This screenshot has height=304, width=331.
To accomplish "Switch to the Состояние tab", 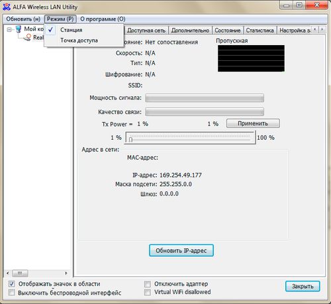I will [x=228, y=30].
